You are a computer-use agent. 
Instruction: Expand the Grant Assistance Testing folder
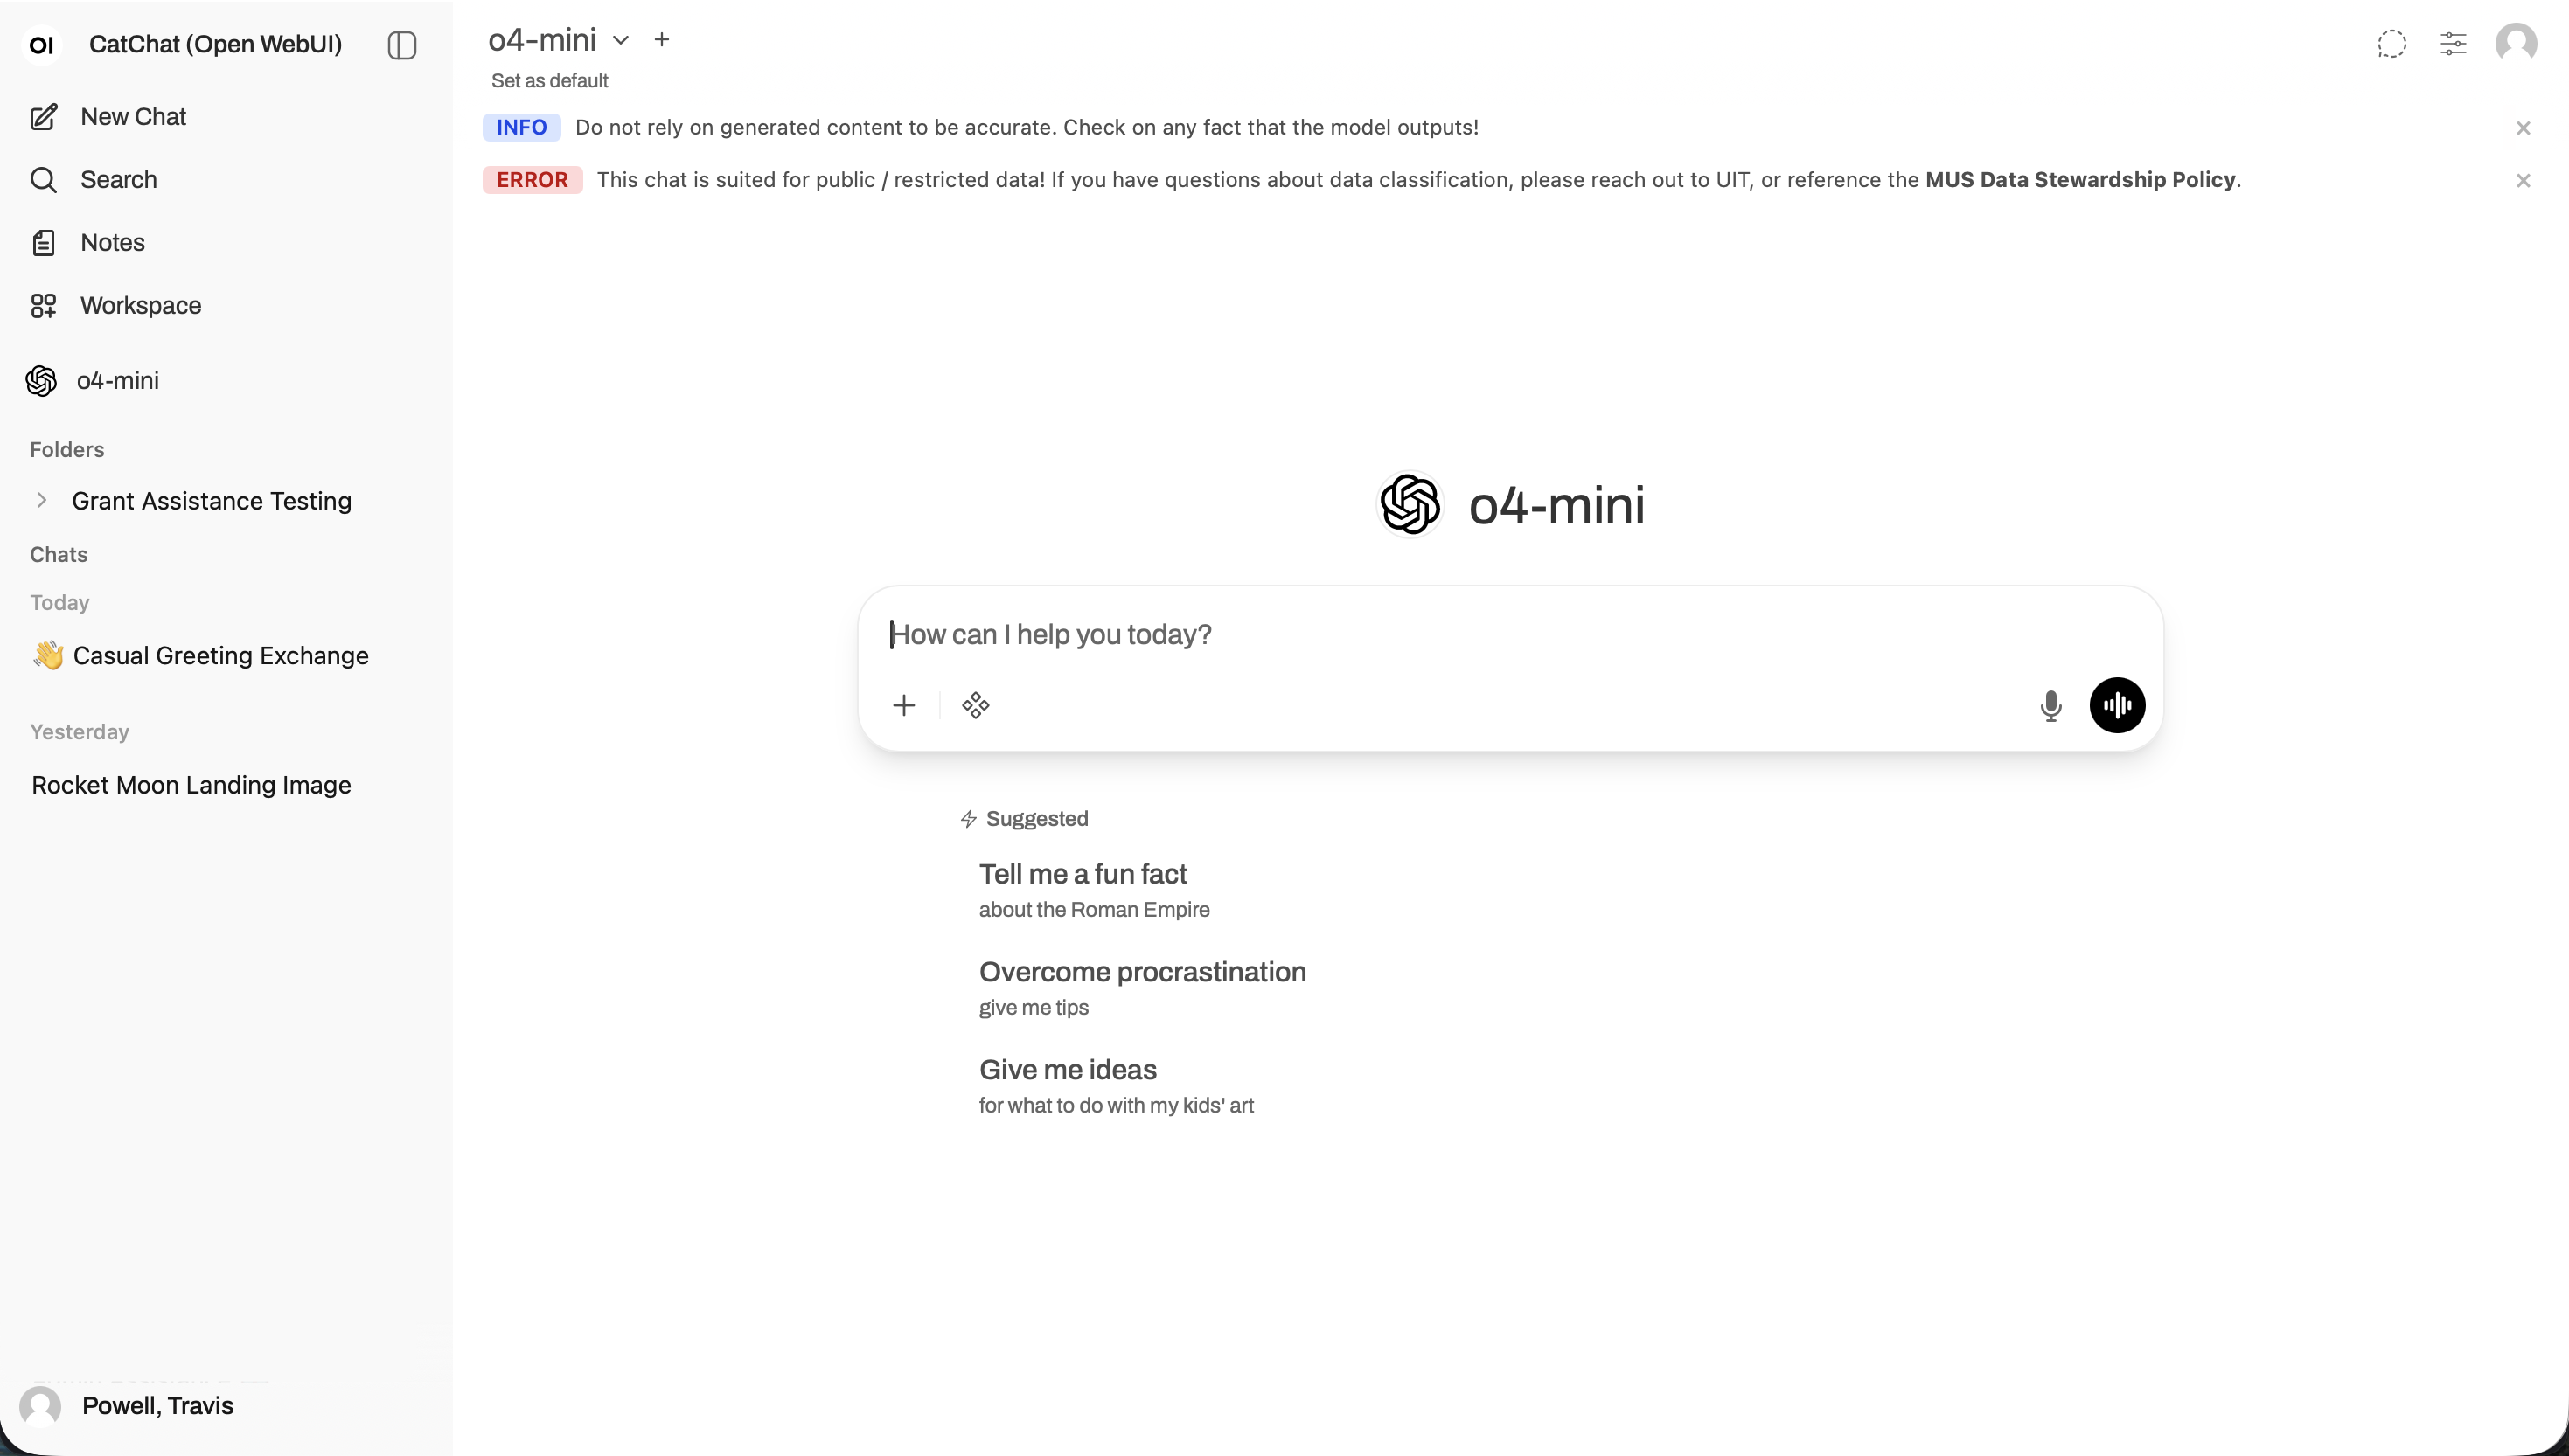pos(42,500)
